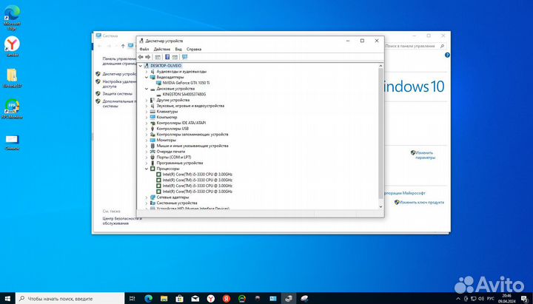Select Программные устройства row text
Image resolution: width=533 pixels, height=304 pixels.
[179, 163]
